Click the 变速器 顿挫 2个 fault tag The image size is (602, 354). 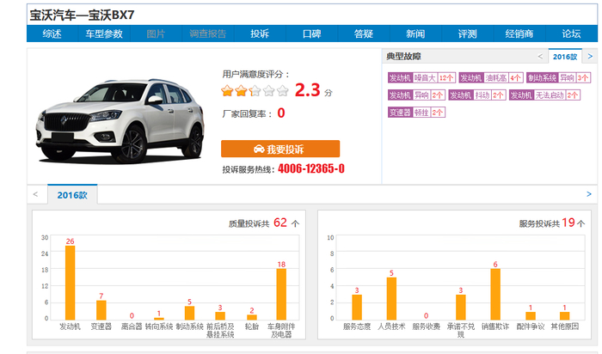click(x=416, y=113)
